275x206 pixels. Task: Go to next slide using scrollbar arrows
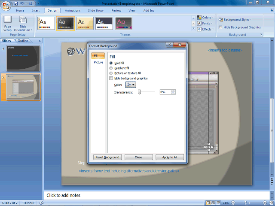point(272,183)
